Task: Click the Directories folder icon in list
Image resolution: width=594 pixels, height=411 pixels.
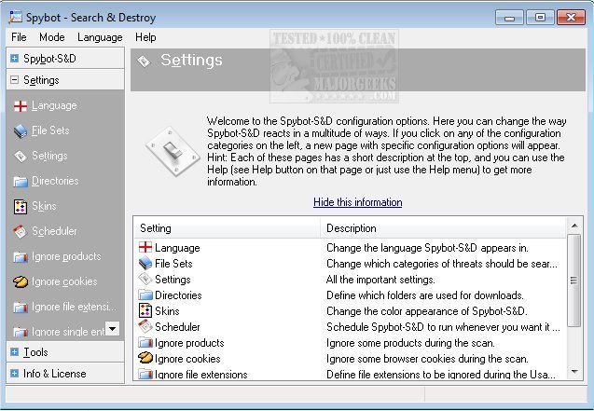Action: coord(145,295)
